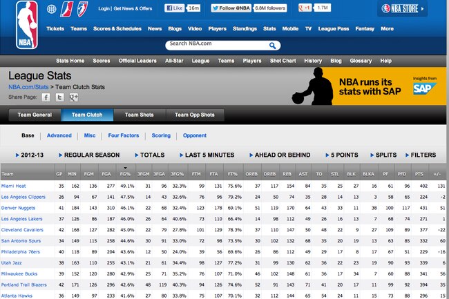Switch to Team Shots tab
The height and width of the screenshot is (299, 449).
[x=139, y=115]
